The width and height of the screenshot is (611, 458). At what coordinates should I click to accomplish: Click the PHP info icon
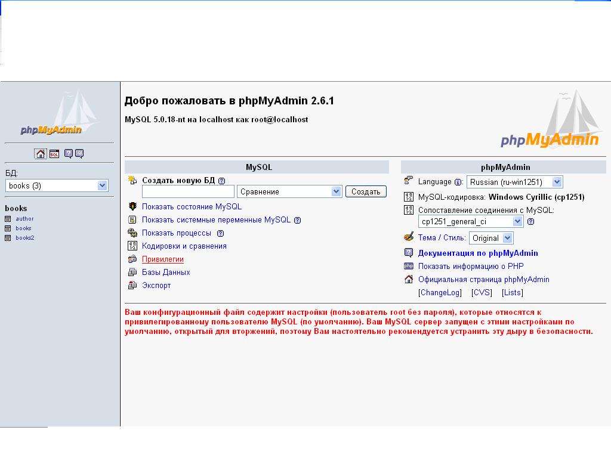[x=408, y=266]
